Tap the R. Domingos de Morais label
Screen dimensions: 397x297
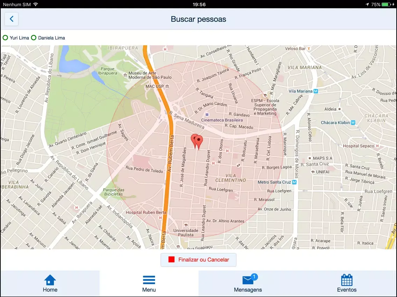(297, 154)
